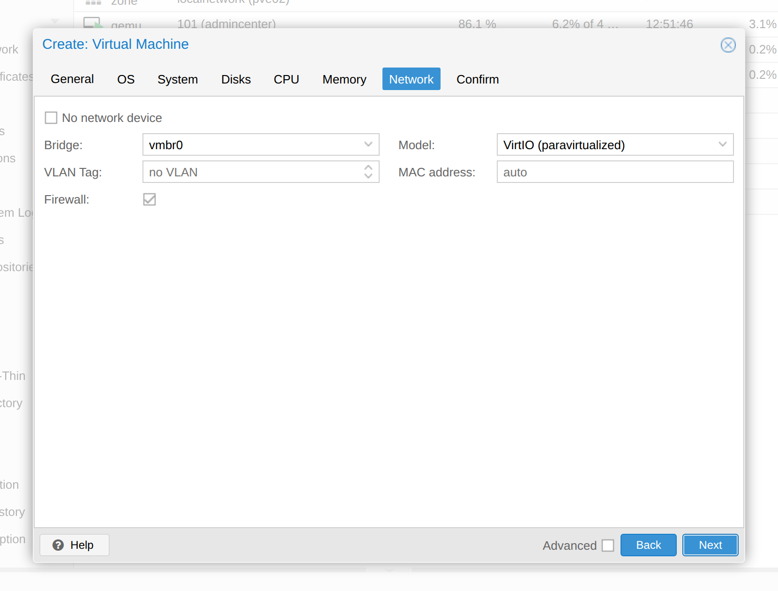Open the Bridge vmbr0 dropdown
This screenshot has height=591, width=778.
[x=368, y=144]
